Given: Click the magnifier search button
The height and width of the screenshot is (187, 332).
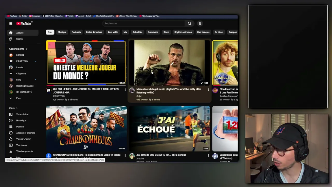Looking at the screenshot, I should tap(190, 23).
